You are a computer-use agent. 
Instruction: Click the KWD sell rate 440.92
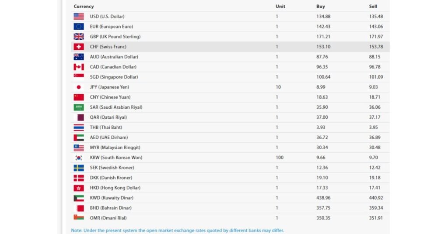[x=376, y=198]
